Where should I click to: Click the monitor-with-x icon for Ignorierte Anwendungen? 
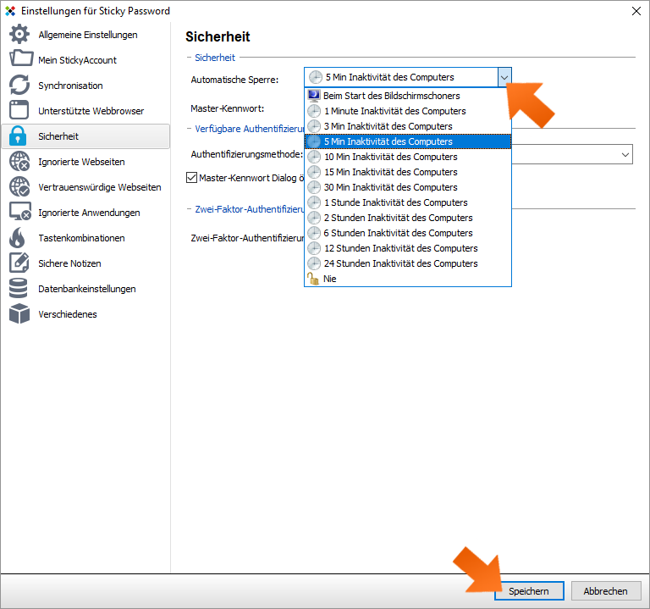pyautogui.click(x=20, y=212)
